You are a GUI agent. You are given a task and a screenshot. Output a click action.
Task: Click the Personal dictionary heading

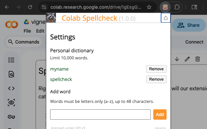72,51
